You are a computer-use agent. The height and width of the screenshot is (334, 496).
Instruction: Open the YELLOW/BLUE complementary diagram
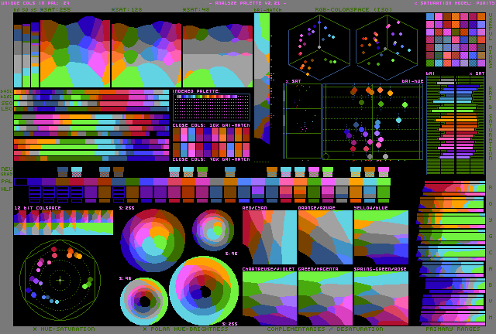[381, 237]
